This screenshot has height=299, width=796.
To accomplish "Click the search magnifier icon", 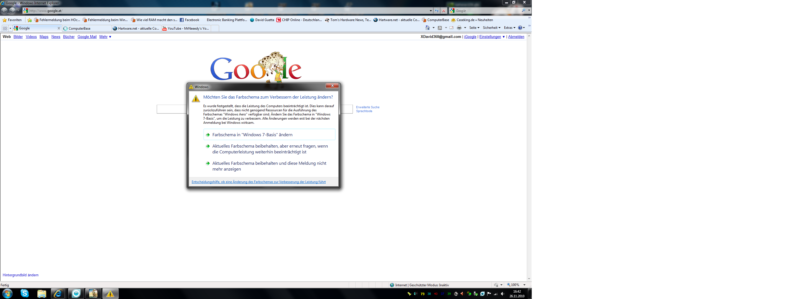I will pos(523,11).
